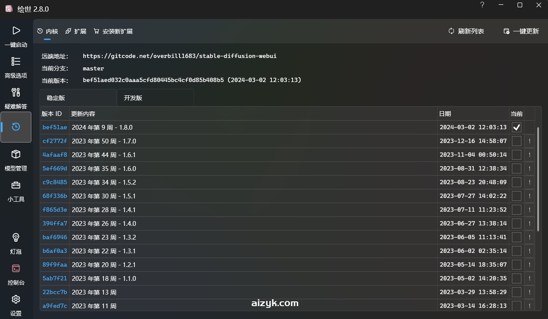The width and height of the screenshot is (548, 319).
Task: Open 高级选项 advanced options in sidebar
Action: point(16,62)
